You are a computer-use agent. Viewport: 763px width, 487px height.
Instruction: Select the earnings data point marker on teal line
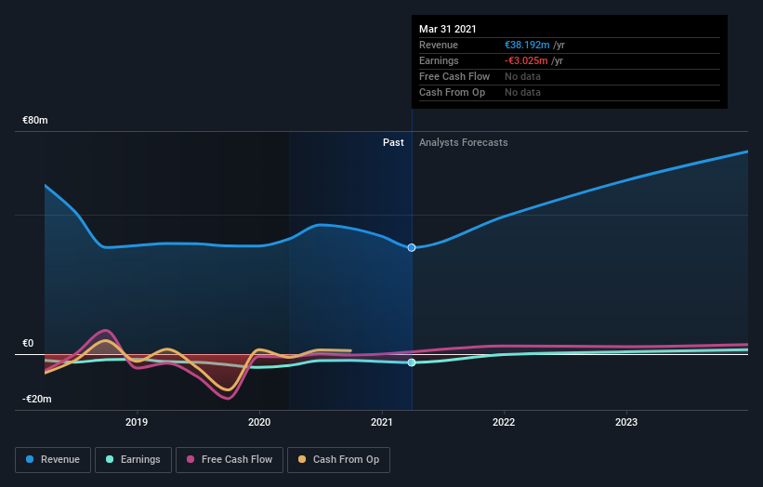click(412, 362)
